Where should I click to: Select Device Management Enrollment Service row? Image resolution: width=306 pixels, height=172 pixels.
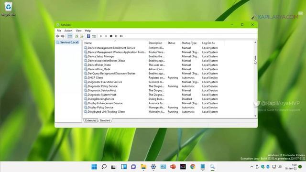pyautogui.click(x=111, y=48)
